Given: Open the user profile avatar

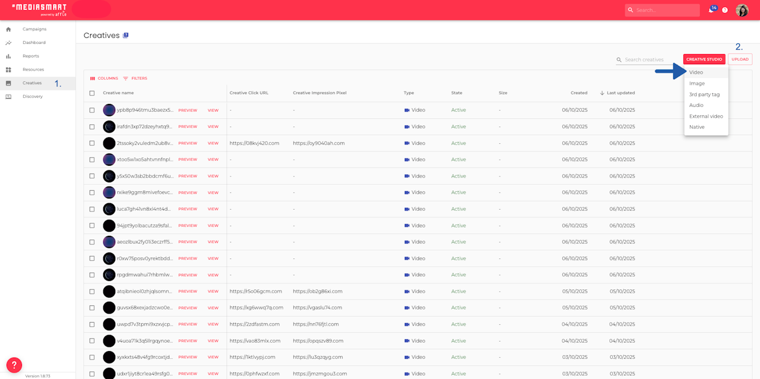Looking at the screenshot, I should (742, 10).
